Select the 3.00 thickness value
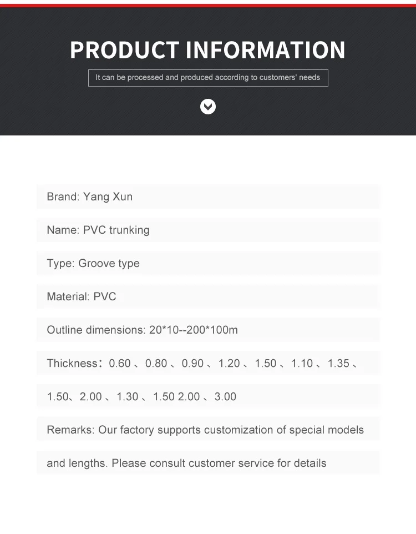 225,396
